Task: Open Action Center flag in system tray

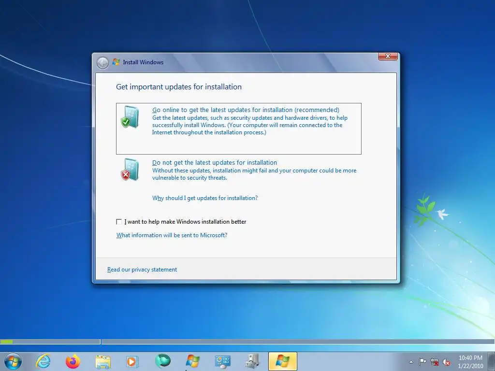Action: click(x=422, y=362)
